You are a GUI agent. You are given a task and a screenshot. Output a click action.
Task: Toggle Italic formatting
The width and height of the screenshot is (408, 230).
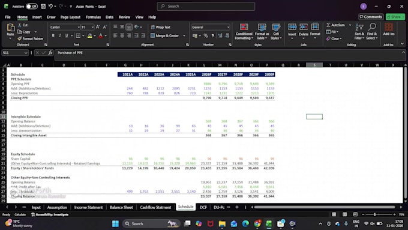[60, 35]
